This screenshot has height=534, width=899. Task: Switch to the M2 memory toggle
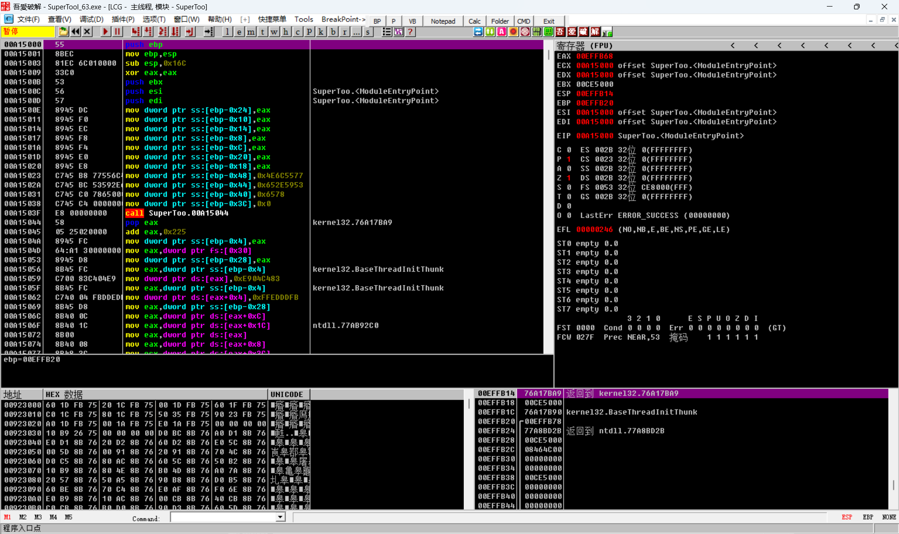point(23,517)
